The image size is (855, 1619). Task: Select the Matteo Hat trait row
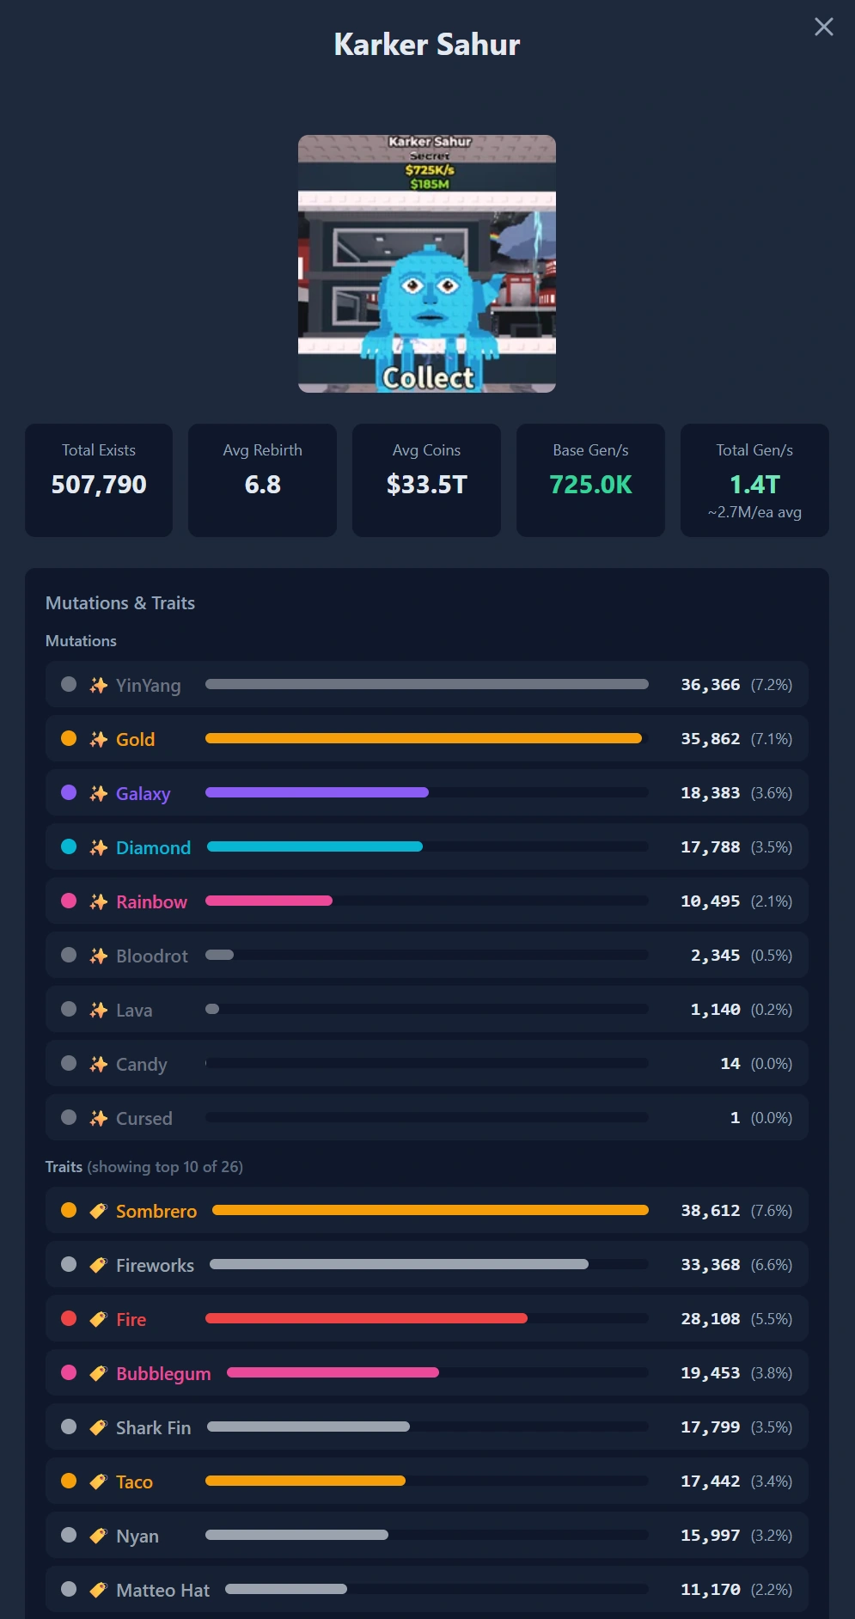[427, 1590]
